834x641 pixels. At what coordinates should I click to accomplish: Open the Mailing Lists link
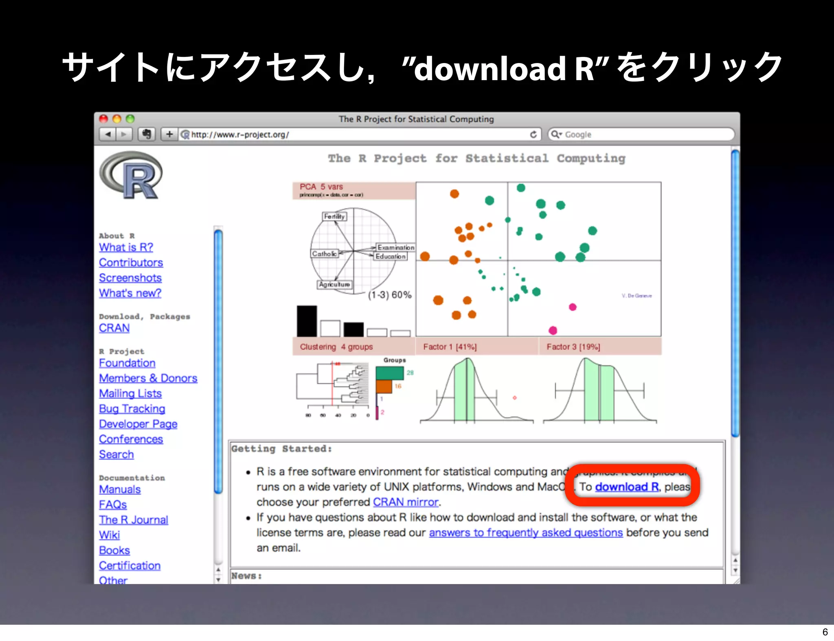coord(130,394)
